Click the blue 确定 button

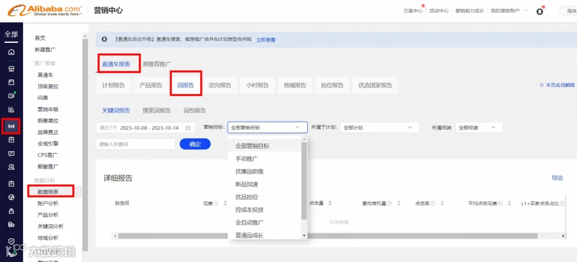(x=195, y=144)
